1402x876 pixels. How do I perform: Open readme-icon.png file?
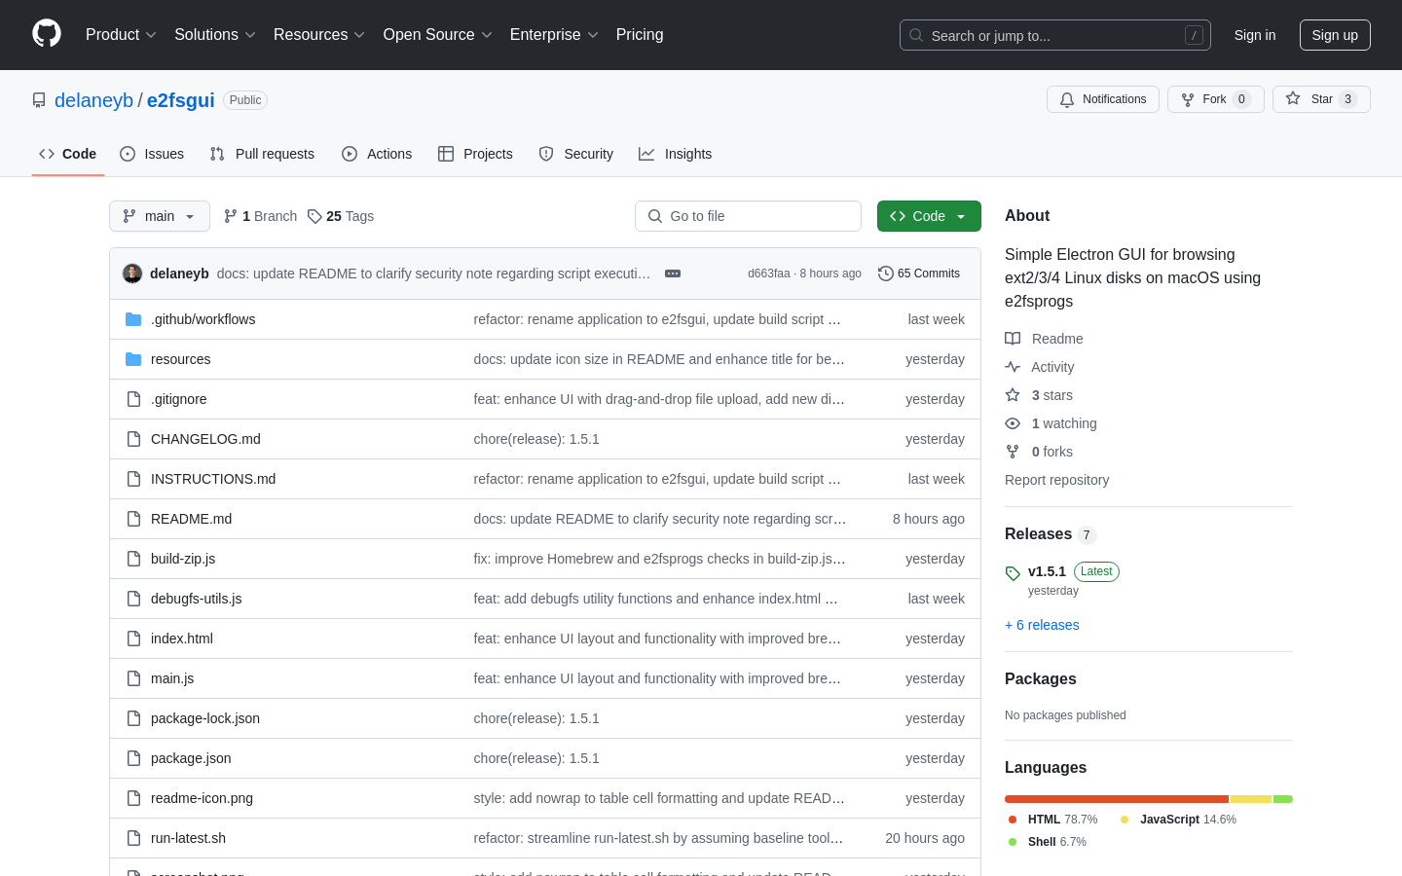tap(202, 798)
